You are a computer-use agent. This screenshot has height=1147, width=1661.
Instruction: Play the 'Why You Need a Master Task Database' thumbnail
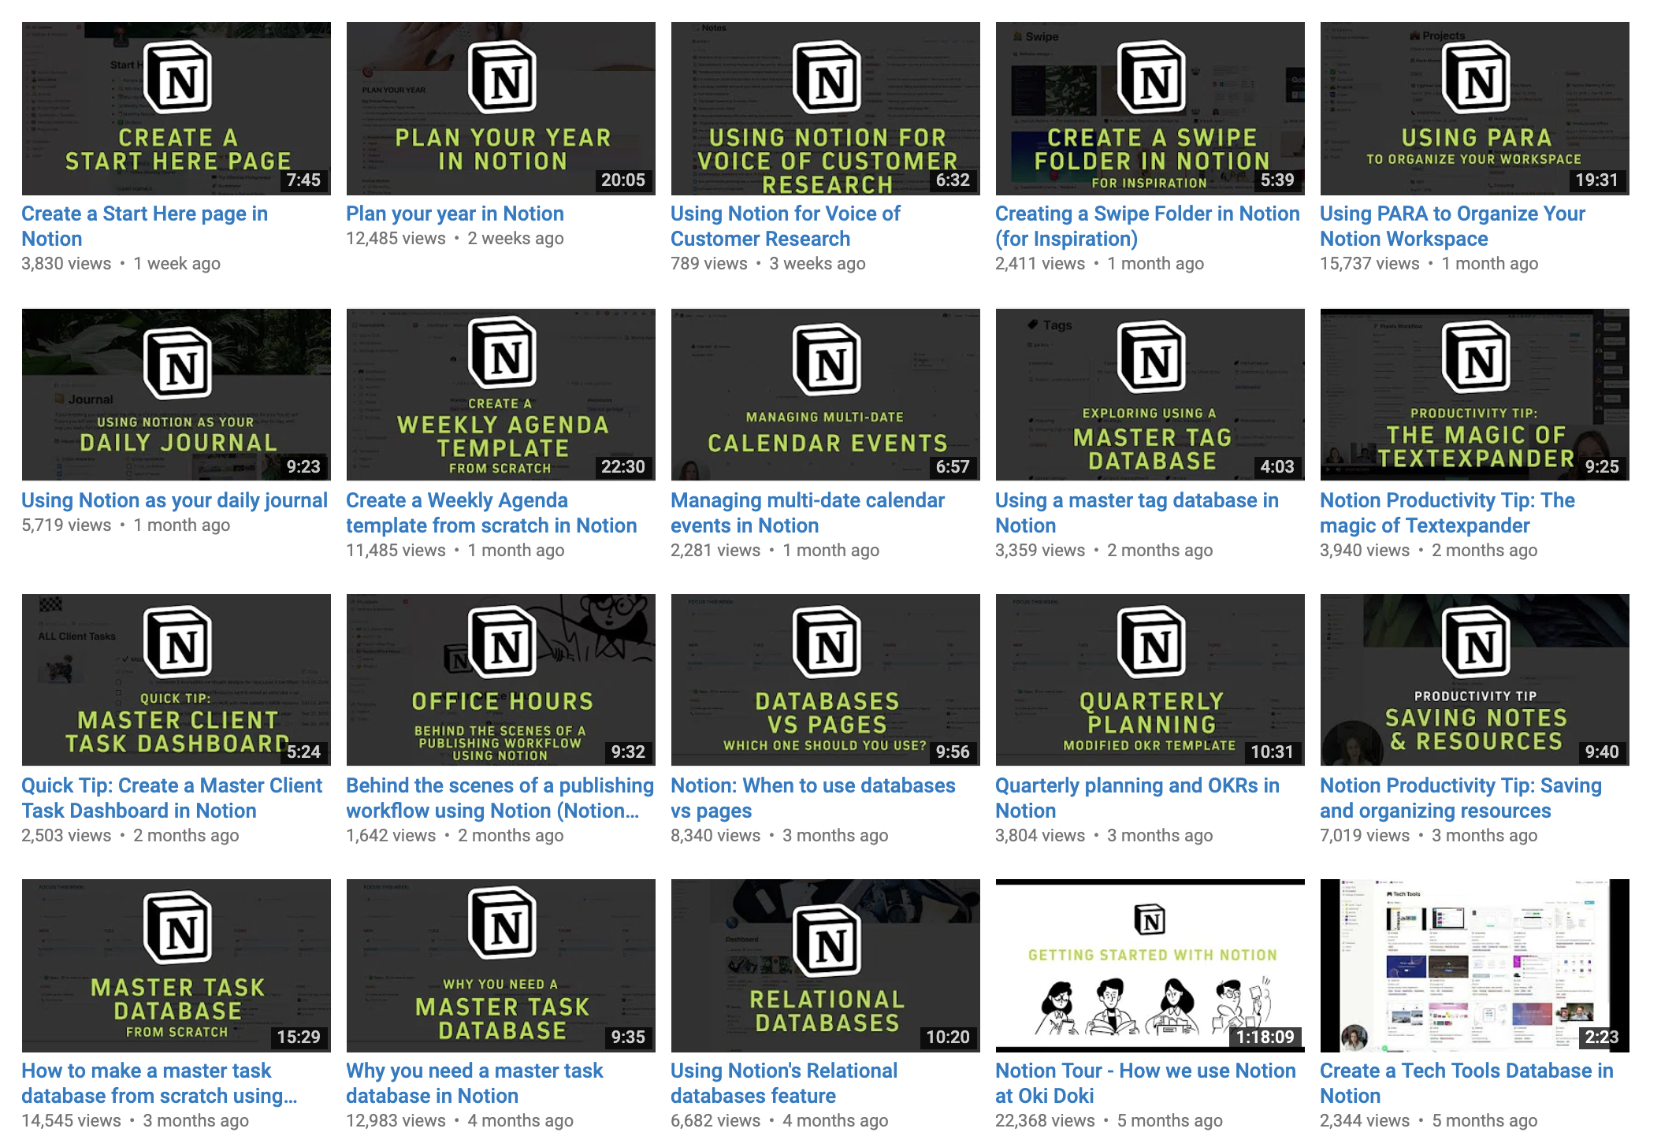[x=501, y=966]
